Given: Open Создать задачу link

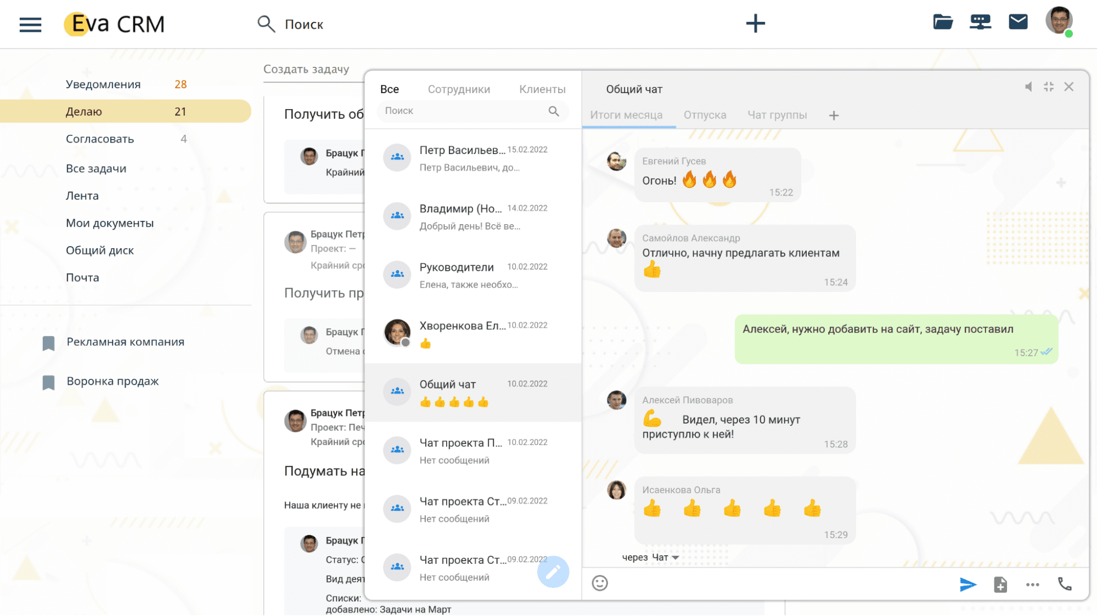Looking at the screenshot, I should pos(306,69).
